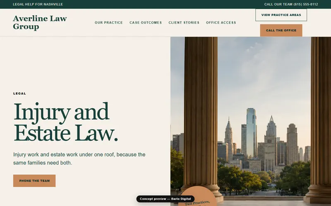
Task: Click the 'Legal' label above the headline
Action: coord(19,94)
